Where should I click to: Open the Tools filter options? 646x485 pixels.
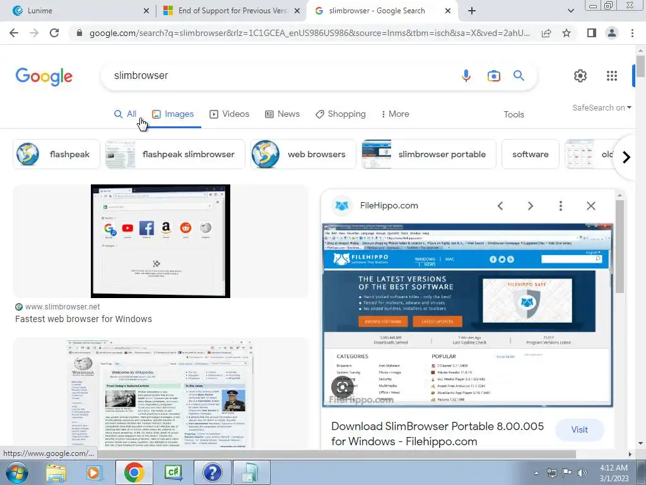514,115
